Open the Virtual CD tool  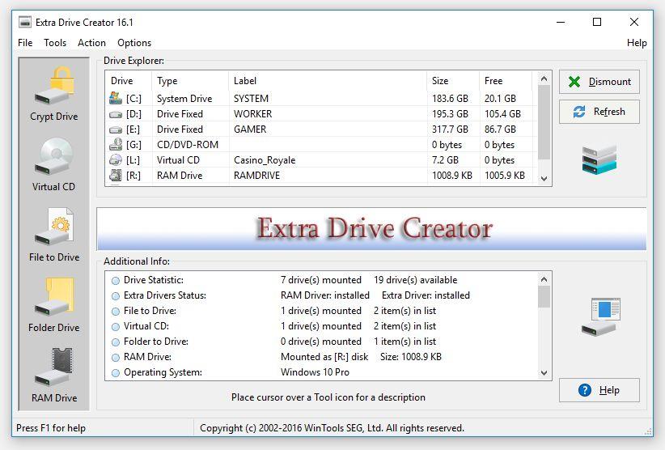pos(54,164)
